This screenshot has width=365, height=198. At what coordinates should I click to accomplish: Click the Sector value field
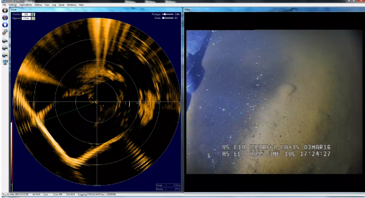[26, 15]
